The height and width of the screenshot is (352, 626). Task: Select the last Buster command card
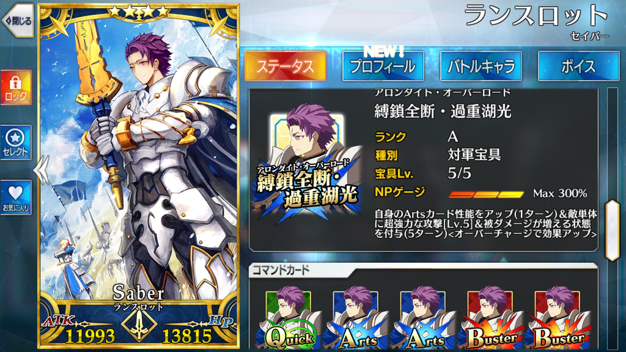(559, 318)
